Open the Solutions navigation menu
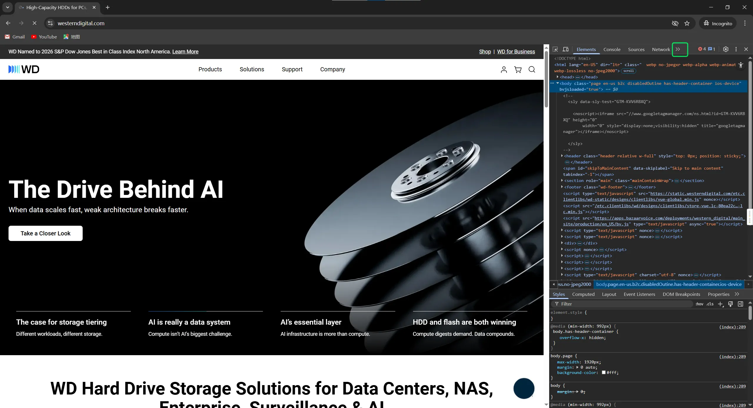Screen dimensions: 753x408 click(x=252, y=69)
